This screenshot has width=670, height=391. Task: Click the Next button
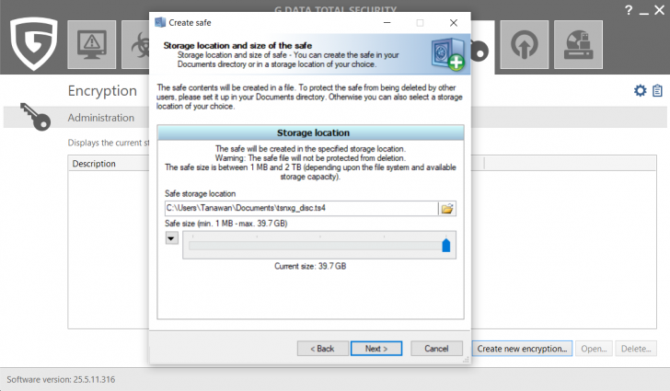(x=376, y=349)
